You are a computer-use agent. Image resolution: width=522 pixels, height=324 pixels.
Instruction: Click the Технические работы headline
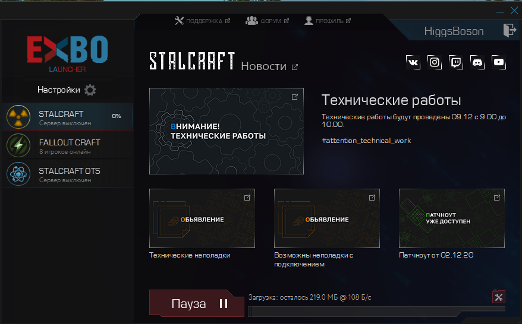pyautogui.click(x=391, y=100)
